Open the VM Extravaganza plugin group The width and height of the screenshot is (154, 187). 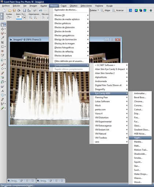[109, 126]
